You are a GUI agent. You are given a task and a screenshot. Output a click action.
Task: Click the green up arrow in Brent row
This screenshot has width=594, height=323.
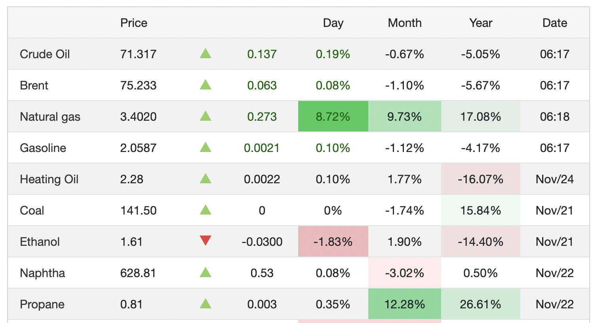click(x=206, y=85)
